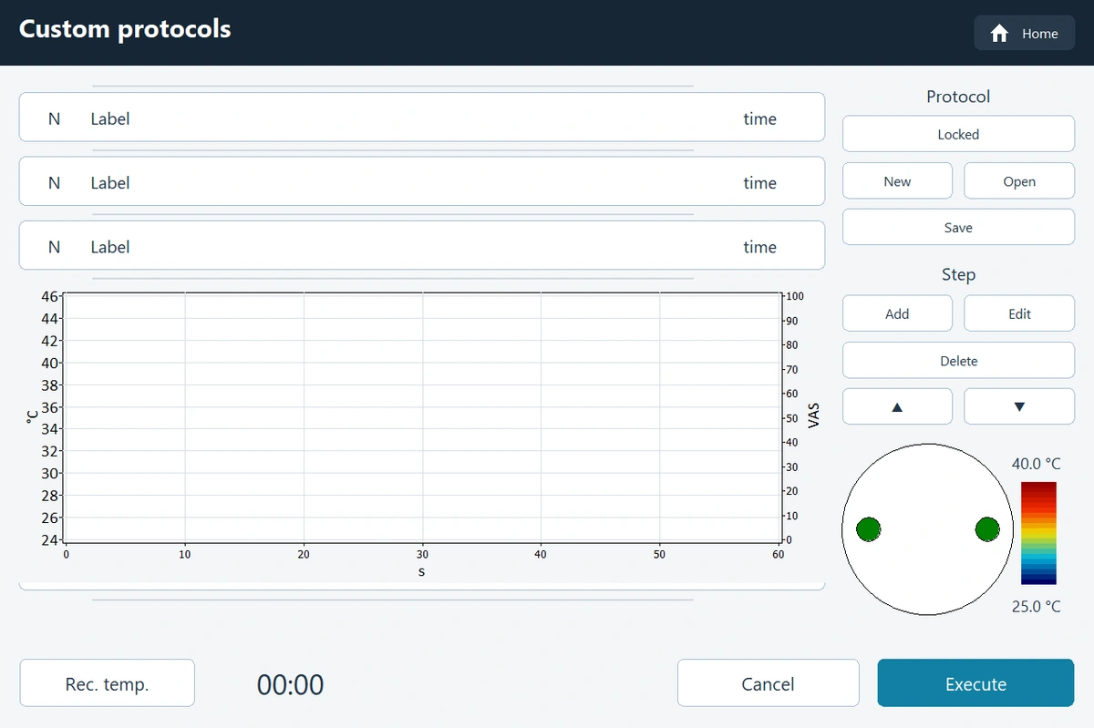Toggle the Locked protocol button
The height and width of the screenshot is (728, 1094).
(x=958, y=134)
